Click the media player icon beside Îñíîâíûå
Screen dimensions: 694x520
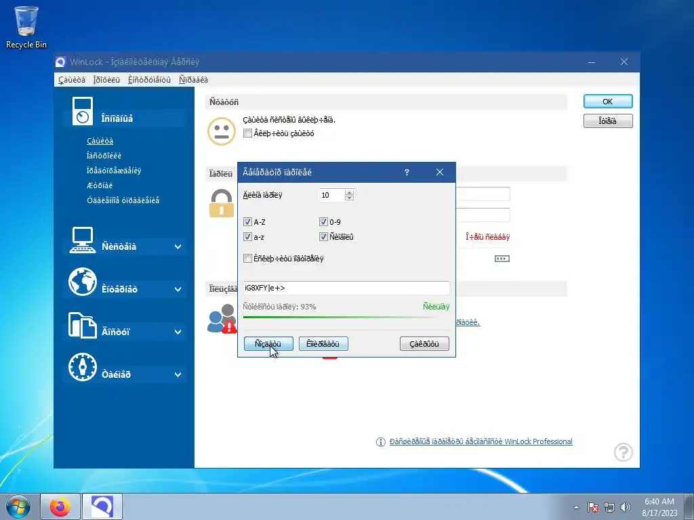(x=83, y=111)
